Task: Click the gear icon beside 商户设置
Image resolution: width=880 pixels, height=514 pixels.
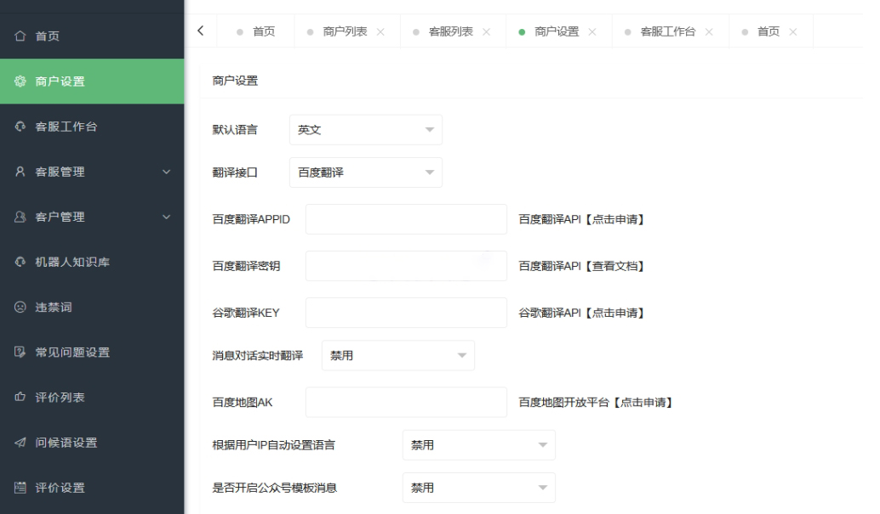Action: tap(20, 82)
